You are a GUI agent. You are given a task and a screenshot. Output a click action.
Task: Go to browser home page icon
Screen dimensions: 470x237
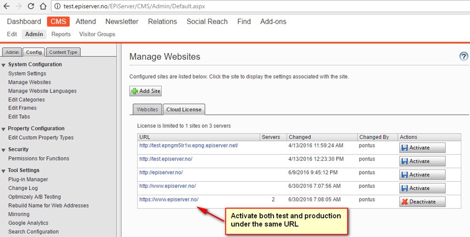click(43, 6)
